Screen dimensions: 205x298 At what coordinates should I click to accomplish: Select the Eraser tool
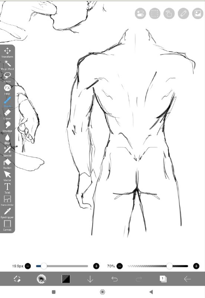(x=7, y=114)
